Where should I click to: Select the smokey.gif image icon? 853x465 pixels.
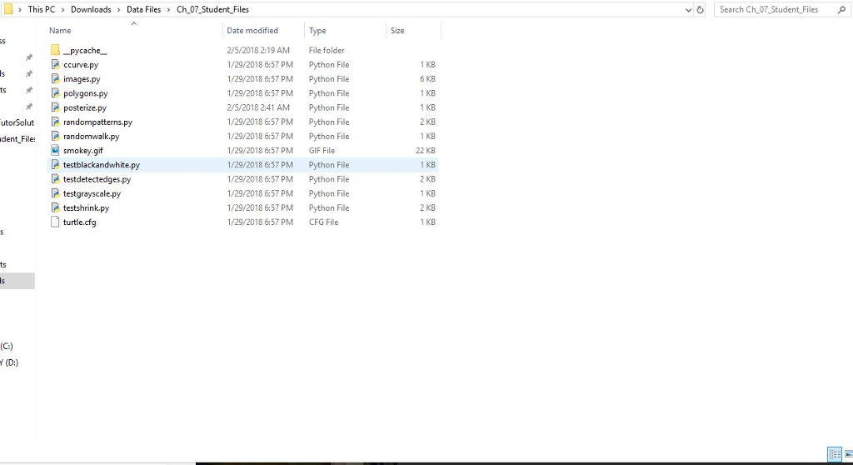tap(55, 150)
